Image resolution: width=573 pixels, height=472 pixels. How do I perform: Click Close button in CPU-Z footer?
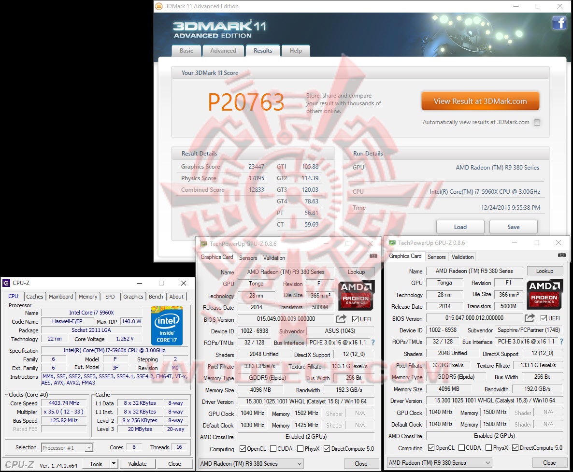pyautogui.click(x=174, y=464)
